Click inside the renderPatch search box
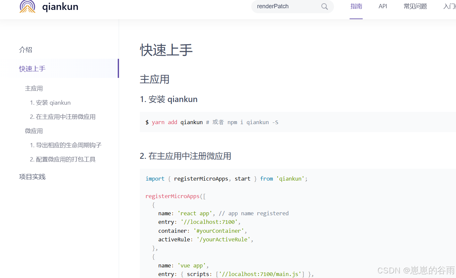Image resolution: width=456 pixels, height=278 pixels. click(x=284, y=6)
